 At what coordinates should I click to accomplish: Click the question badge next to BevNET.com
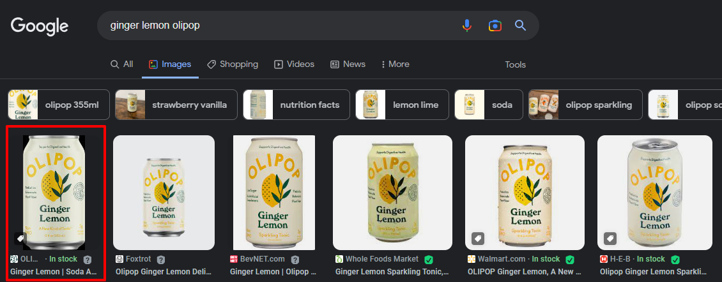point(295,260)
